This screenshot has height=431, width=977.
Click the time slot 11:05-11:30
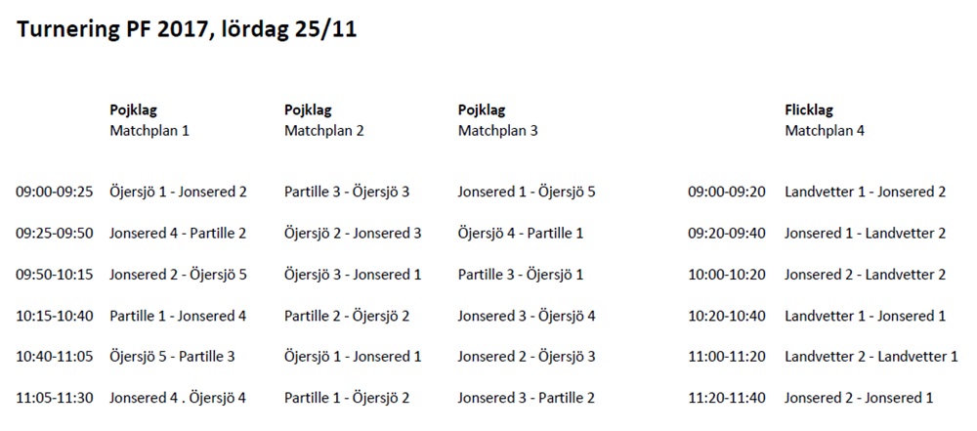[x=54, y=398]
